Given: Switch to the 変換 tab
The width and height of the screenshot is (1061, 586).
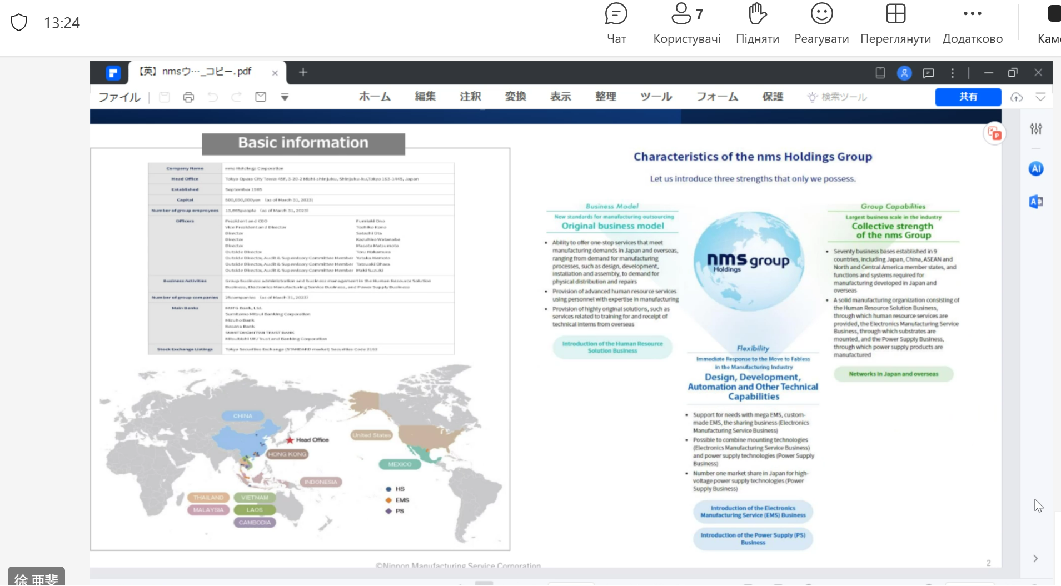Looking at the screenshot, I should click(x=515, y=97).
